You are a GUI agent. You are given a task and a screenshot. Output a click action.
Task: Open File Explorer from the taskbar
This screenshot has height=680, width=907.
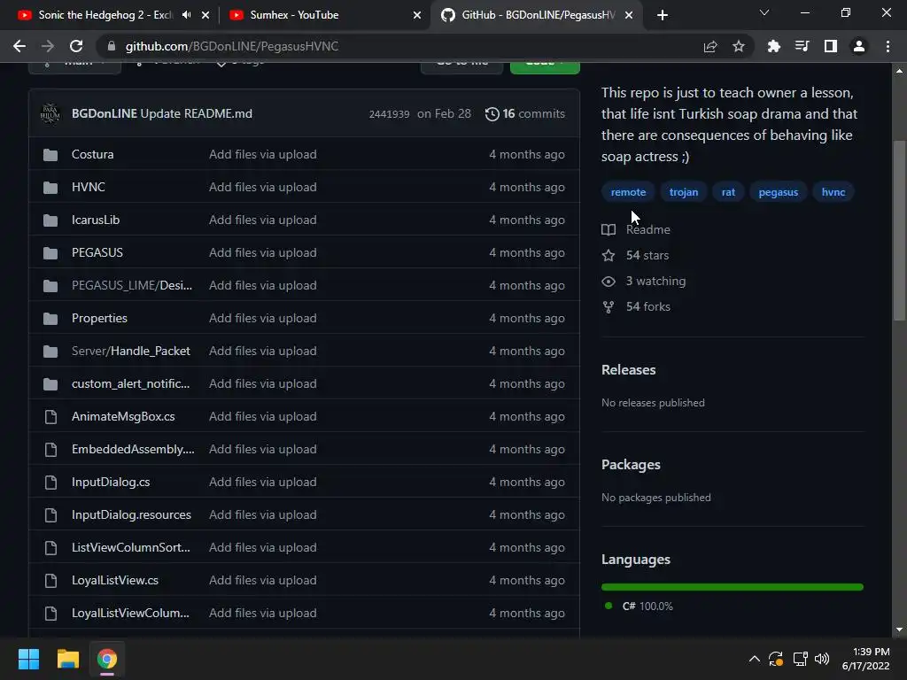tap(67, 659)
